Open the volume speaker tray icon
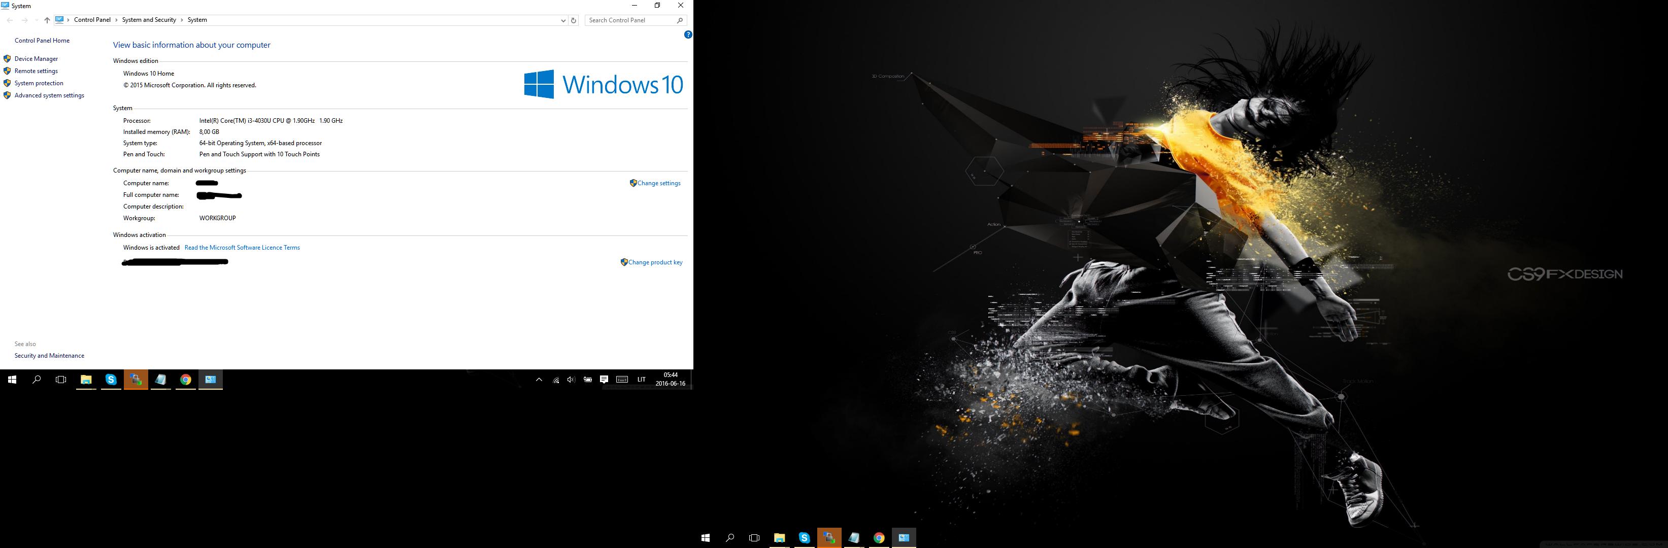 point(571,380)
